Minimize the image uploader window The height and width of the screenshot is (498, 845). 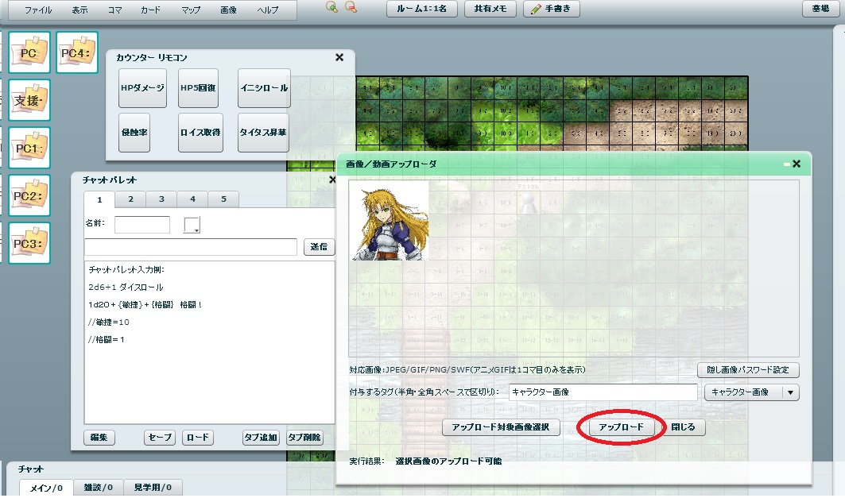tap(786, 164)
